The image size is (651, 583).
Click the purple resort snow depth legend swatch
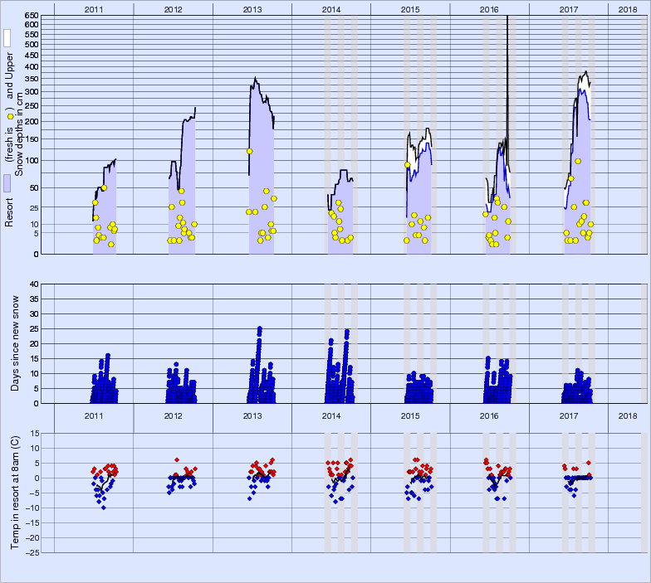pos(7,184)
